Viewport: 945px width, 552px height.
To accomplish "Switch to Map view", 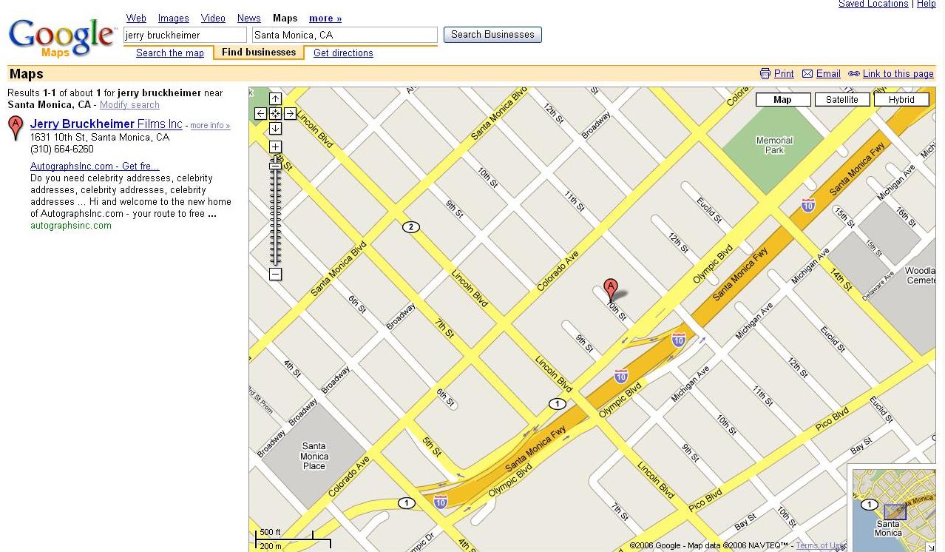I will pos(782,100).
